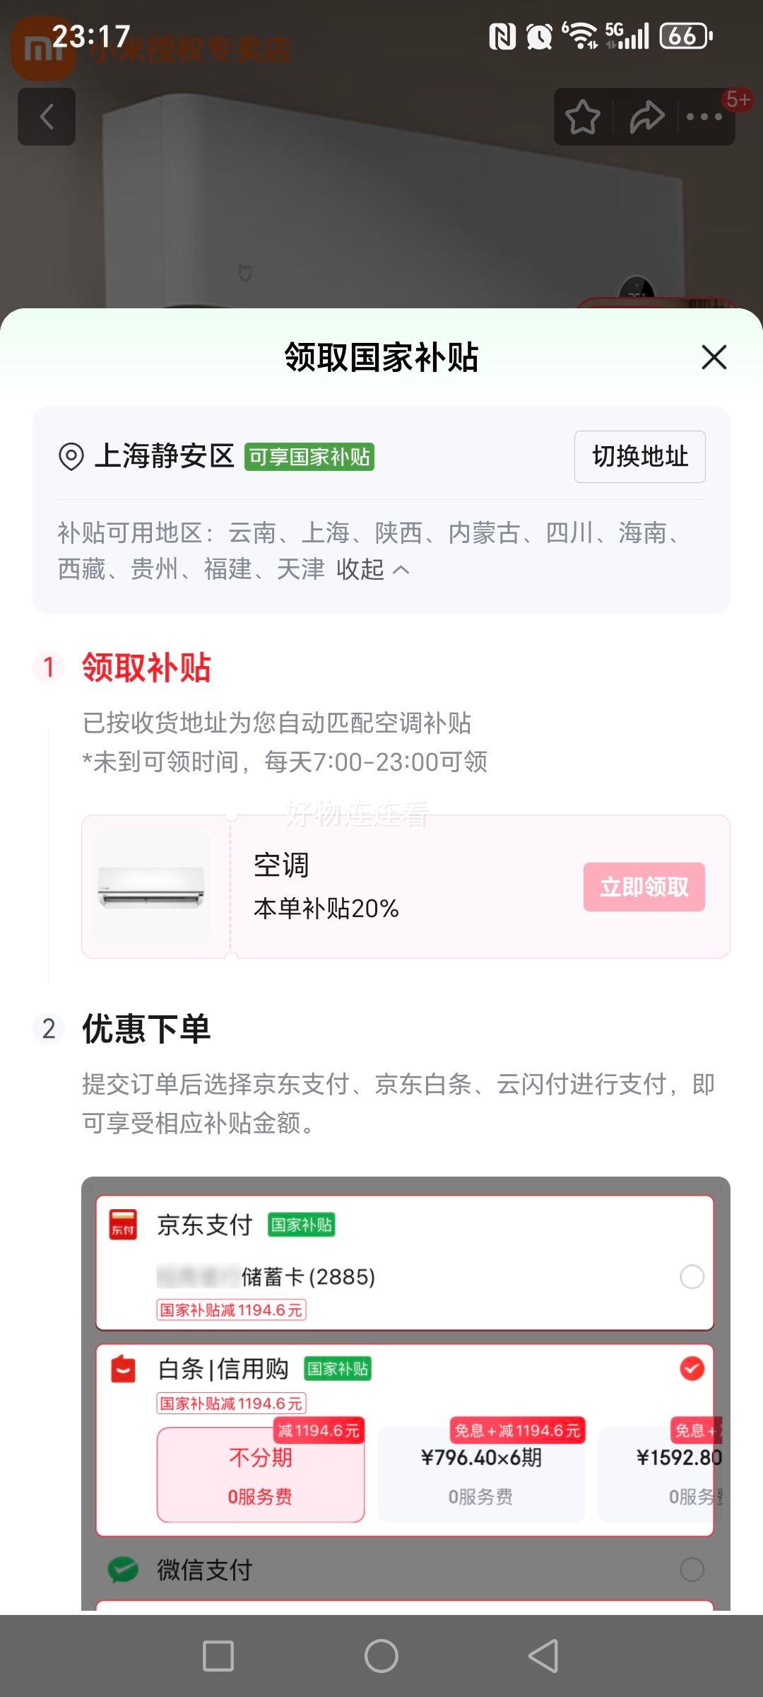Close the 领取国家补贴 popup
763x1697 pixels.
pyautogui.click(x=714, y=357)
